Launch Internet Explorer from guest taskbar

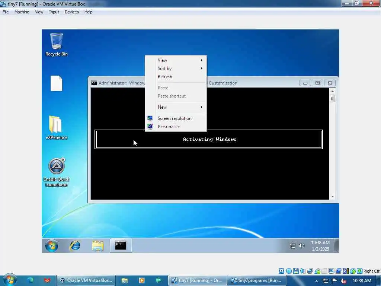coord(75,246)
